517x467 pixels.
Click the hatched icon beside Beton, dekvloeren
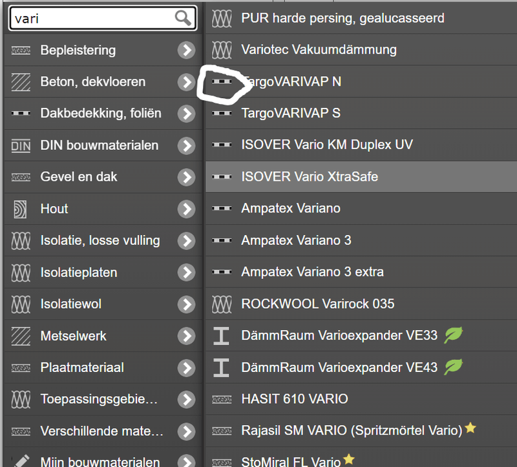[21, 82]
